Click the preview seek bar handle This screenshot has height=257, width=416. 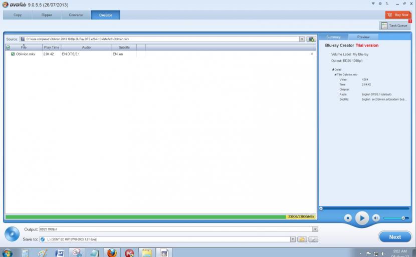321,208
